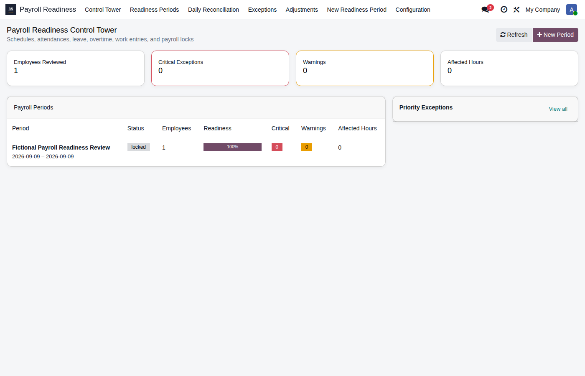The width and height of the screenshot is (585, 376).
Task: Click the date range 2026-09-09 – 2026-09-09
Action: (43, 157)
